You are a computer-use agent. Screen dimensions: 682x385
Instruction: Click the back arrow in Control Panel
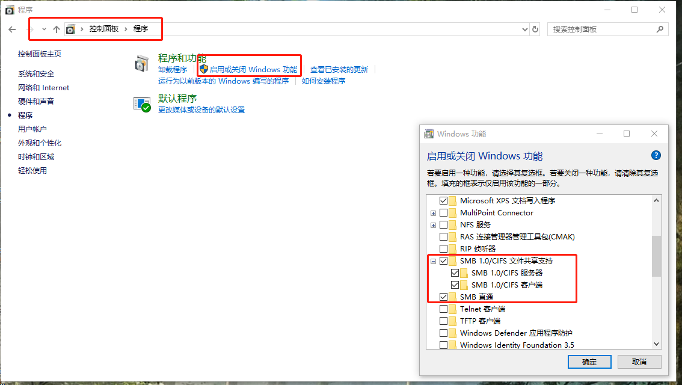point(12,29)
